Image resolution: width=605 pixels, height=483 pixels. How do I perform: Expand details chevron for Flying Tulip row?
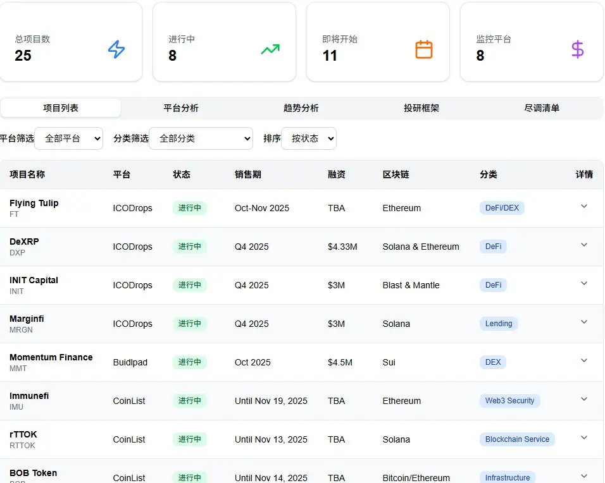tap(584, 206)
